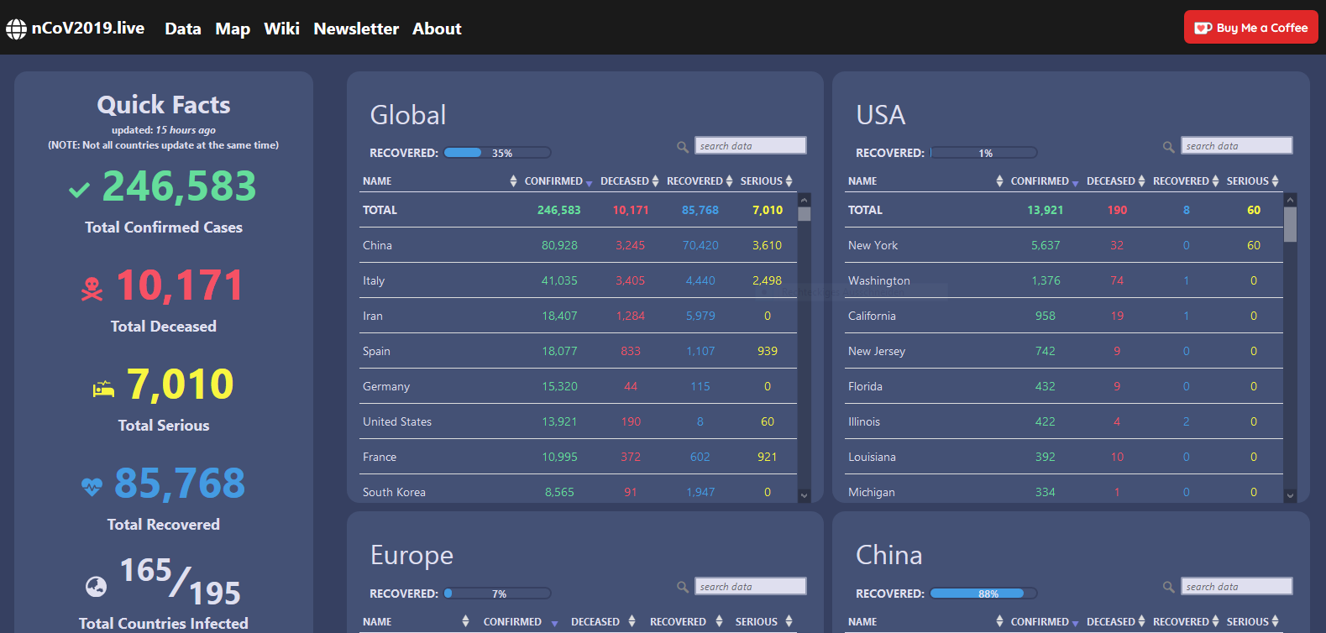Click the nCoV2019.live globe logo icon

tap(17, 29)
